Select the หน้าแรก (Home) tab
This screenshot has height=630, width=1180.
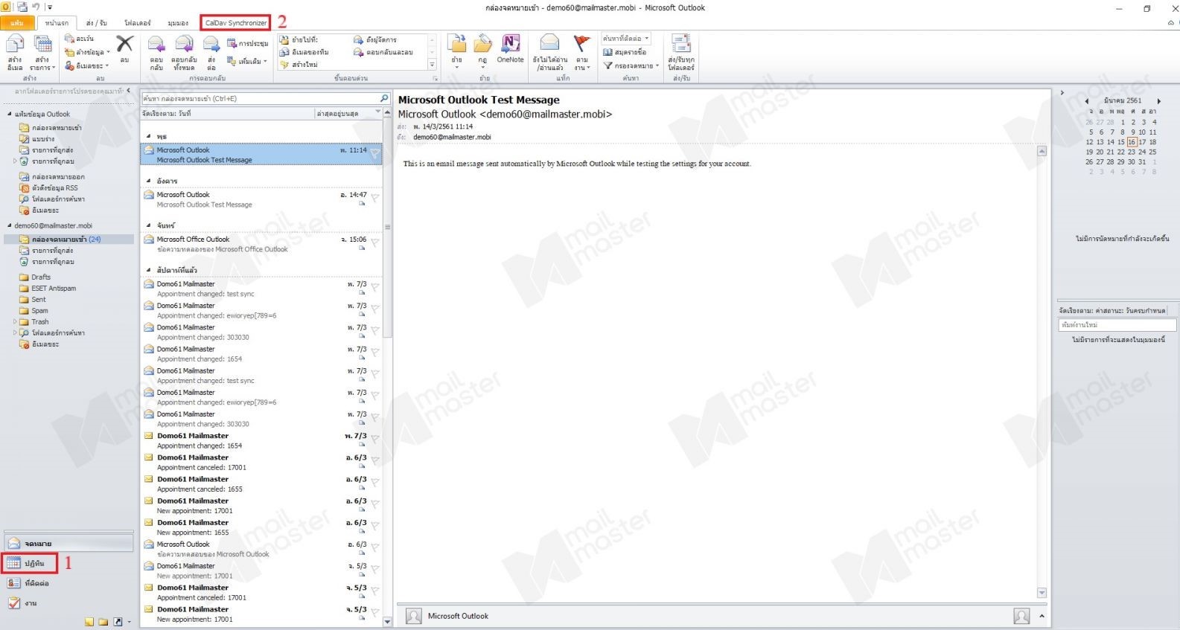(57, 23)
